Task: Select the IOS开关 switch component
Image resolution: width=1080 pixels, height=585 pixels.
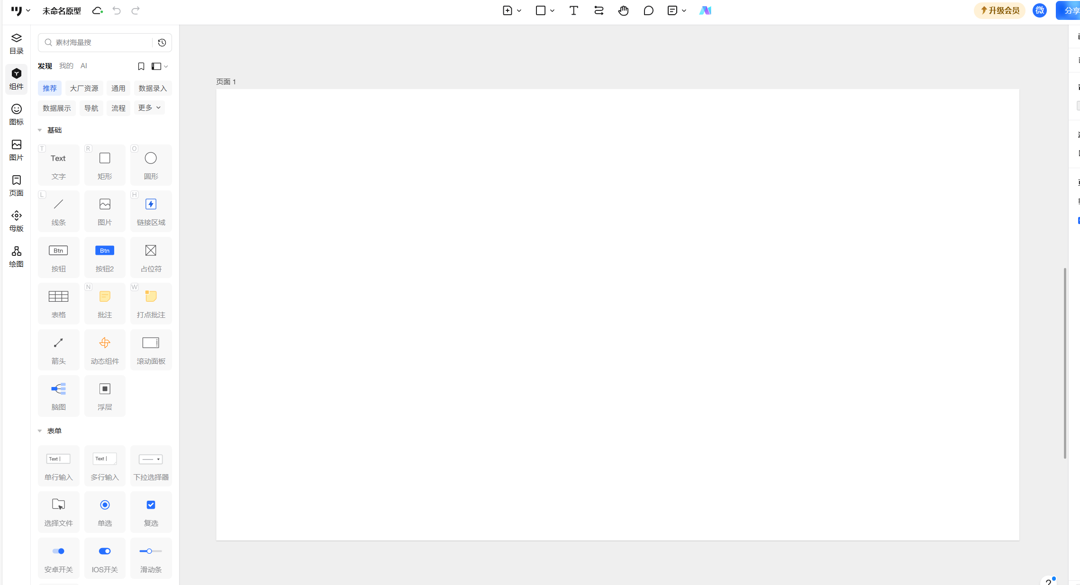Action: pos(105,558)
